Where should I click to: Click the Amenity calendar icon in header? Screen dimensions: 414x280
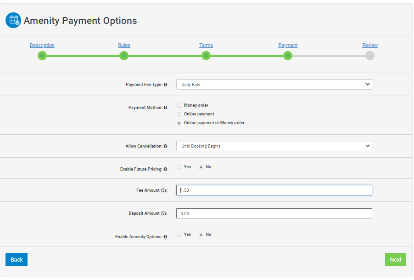click(13, 20)
